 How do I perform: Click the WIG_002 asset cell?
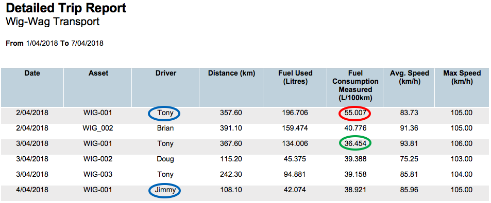point(98,128)
